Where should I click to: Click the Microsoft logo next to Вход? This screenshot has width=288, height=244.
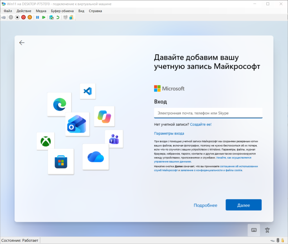click(x=169, y=89)
